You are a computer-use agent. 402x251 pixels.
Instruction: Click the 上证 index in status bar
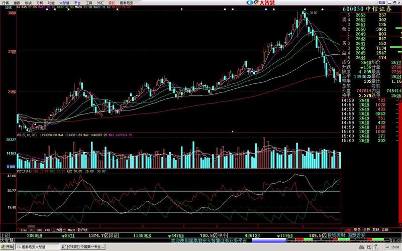[x=5, y=234]
